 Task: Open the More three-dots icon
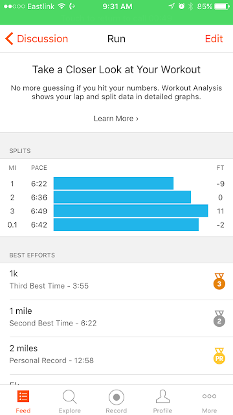click(209, 396)
